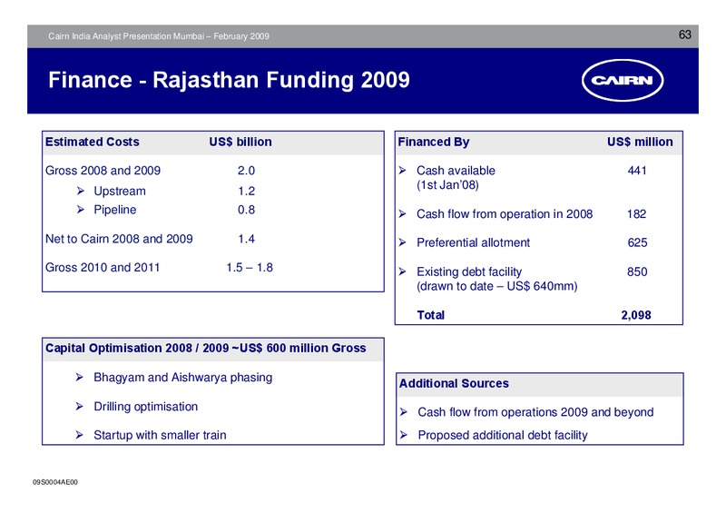This screenshot has width=726, height=513.
Task: Select 'Gross 2010 and 2011' label
Action: (103, 267)
